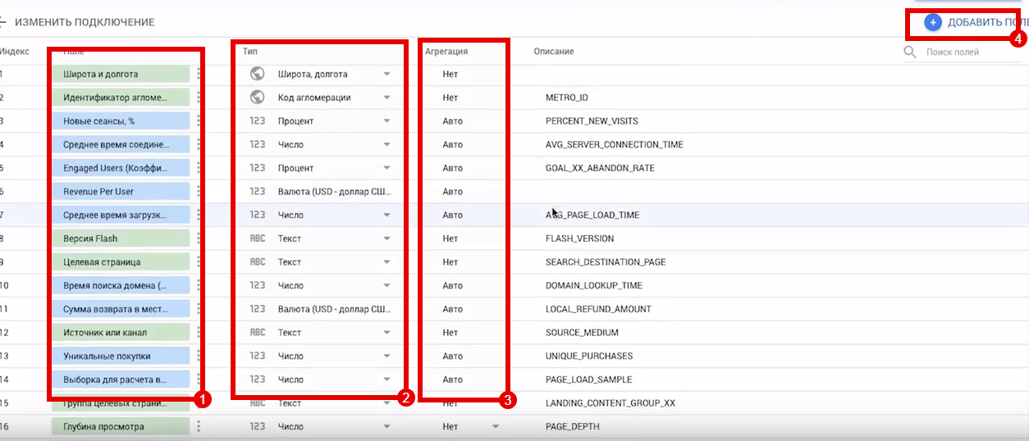
Task: Expand type dropdown showing Широта, долгота
Action: click(386, 74)
